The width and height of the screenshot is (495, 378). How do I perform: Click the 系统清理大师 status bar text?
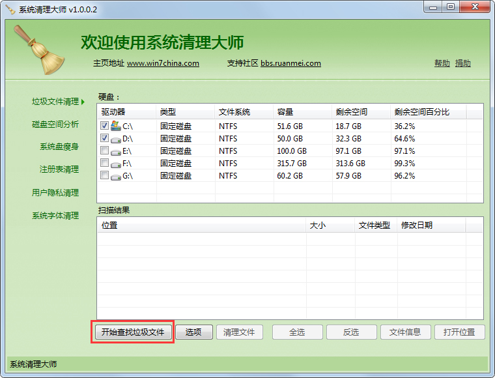(33, 364)
